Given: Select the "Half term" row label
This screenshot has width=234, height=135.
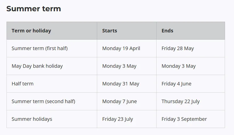Looking at the screenshot, I should point(23,84).
